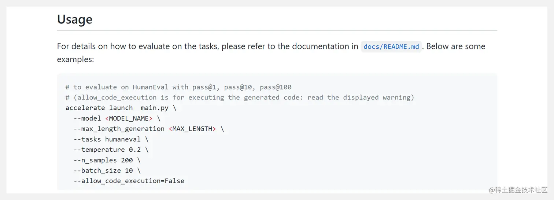Click the <MODEL_NAME> placeholder
The image size is (554, 200).
click(129, 118)
